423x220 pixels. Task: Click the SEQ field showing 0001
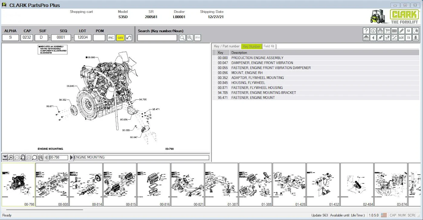click(61, 38)
